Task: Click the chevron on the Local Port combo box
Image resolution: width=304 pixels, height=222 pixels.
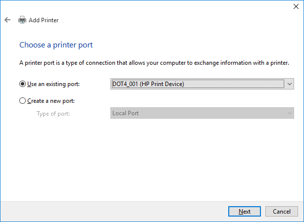Action: tap(290, 113)
